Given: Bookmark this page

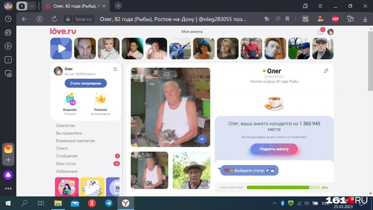Looking at the screenshot, I should [x=287, y=19].
